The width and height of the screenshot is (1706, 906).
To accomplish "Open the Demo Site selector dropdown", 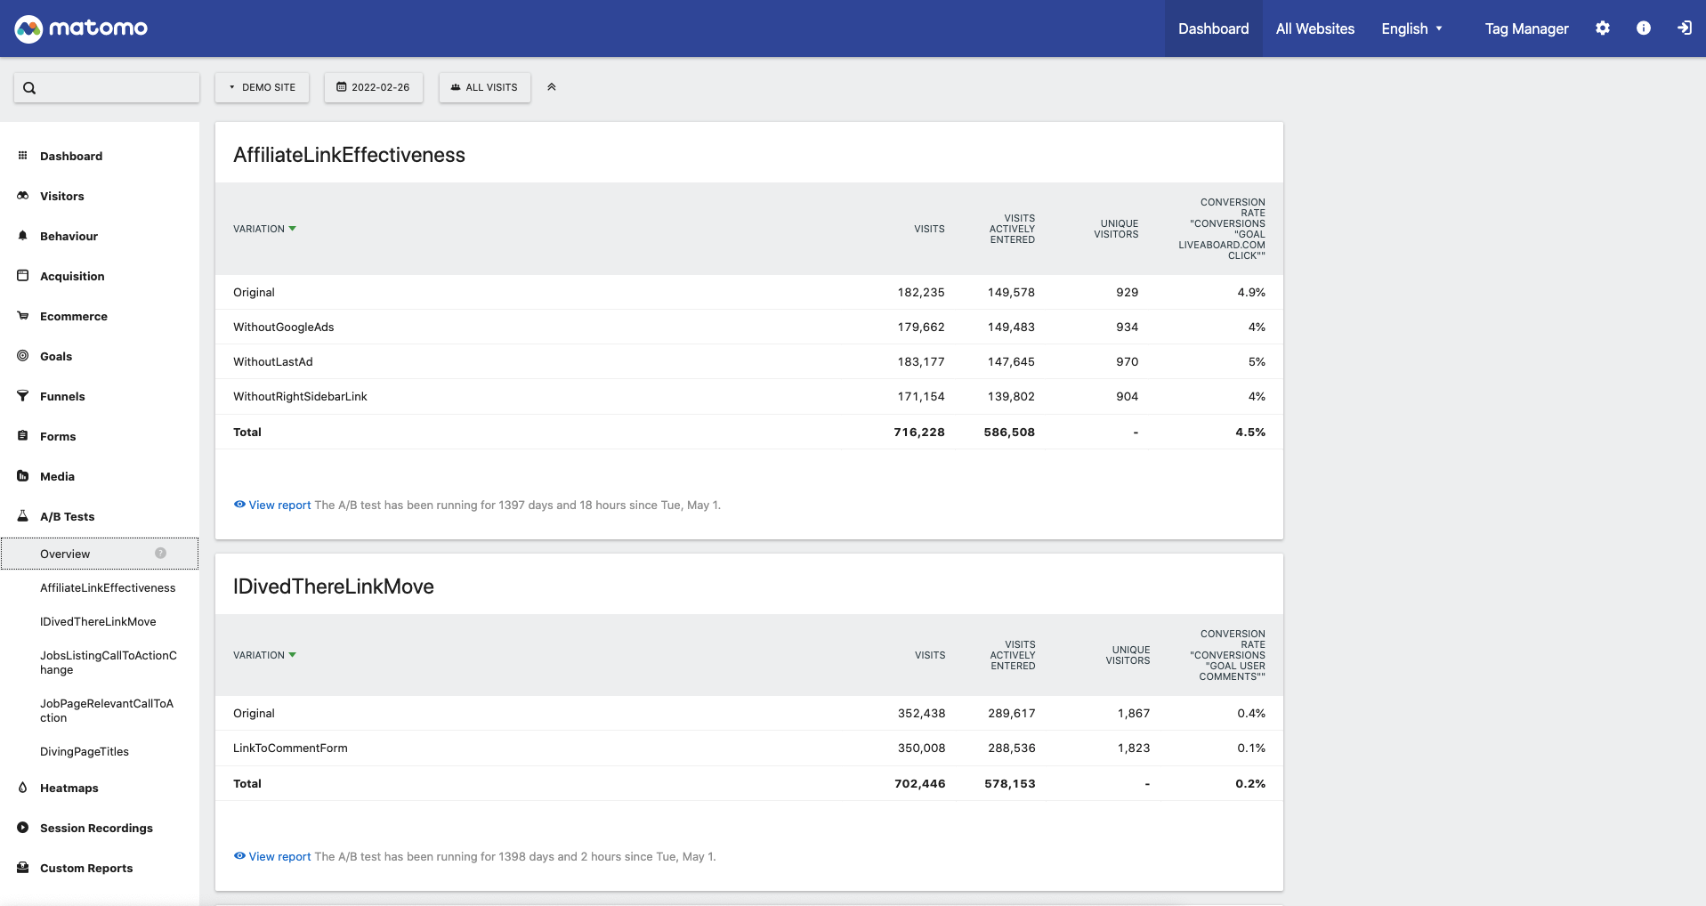I will click(x=262, y=87).
